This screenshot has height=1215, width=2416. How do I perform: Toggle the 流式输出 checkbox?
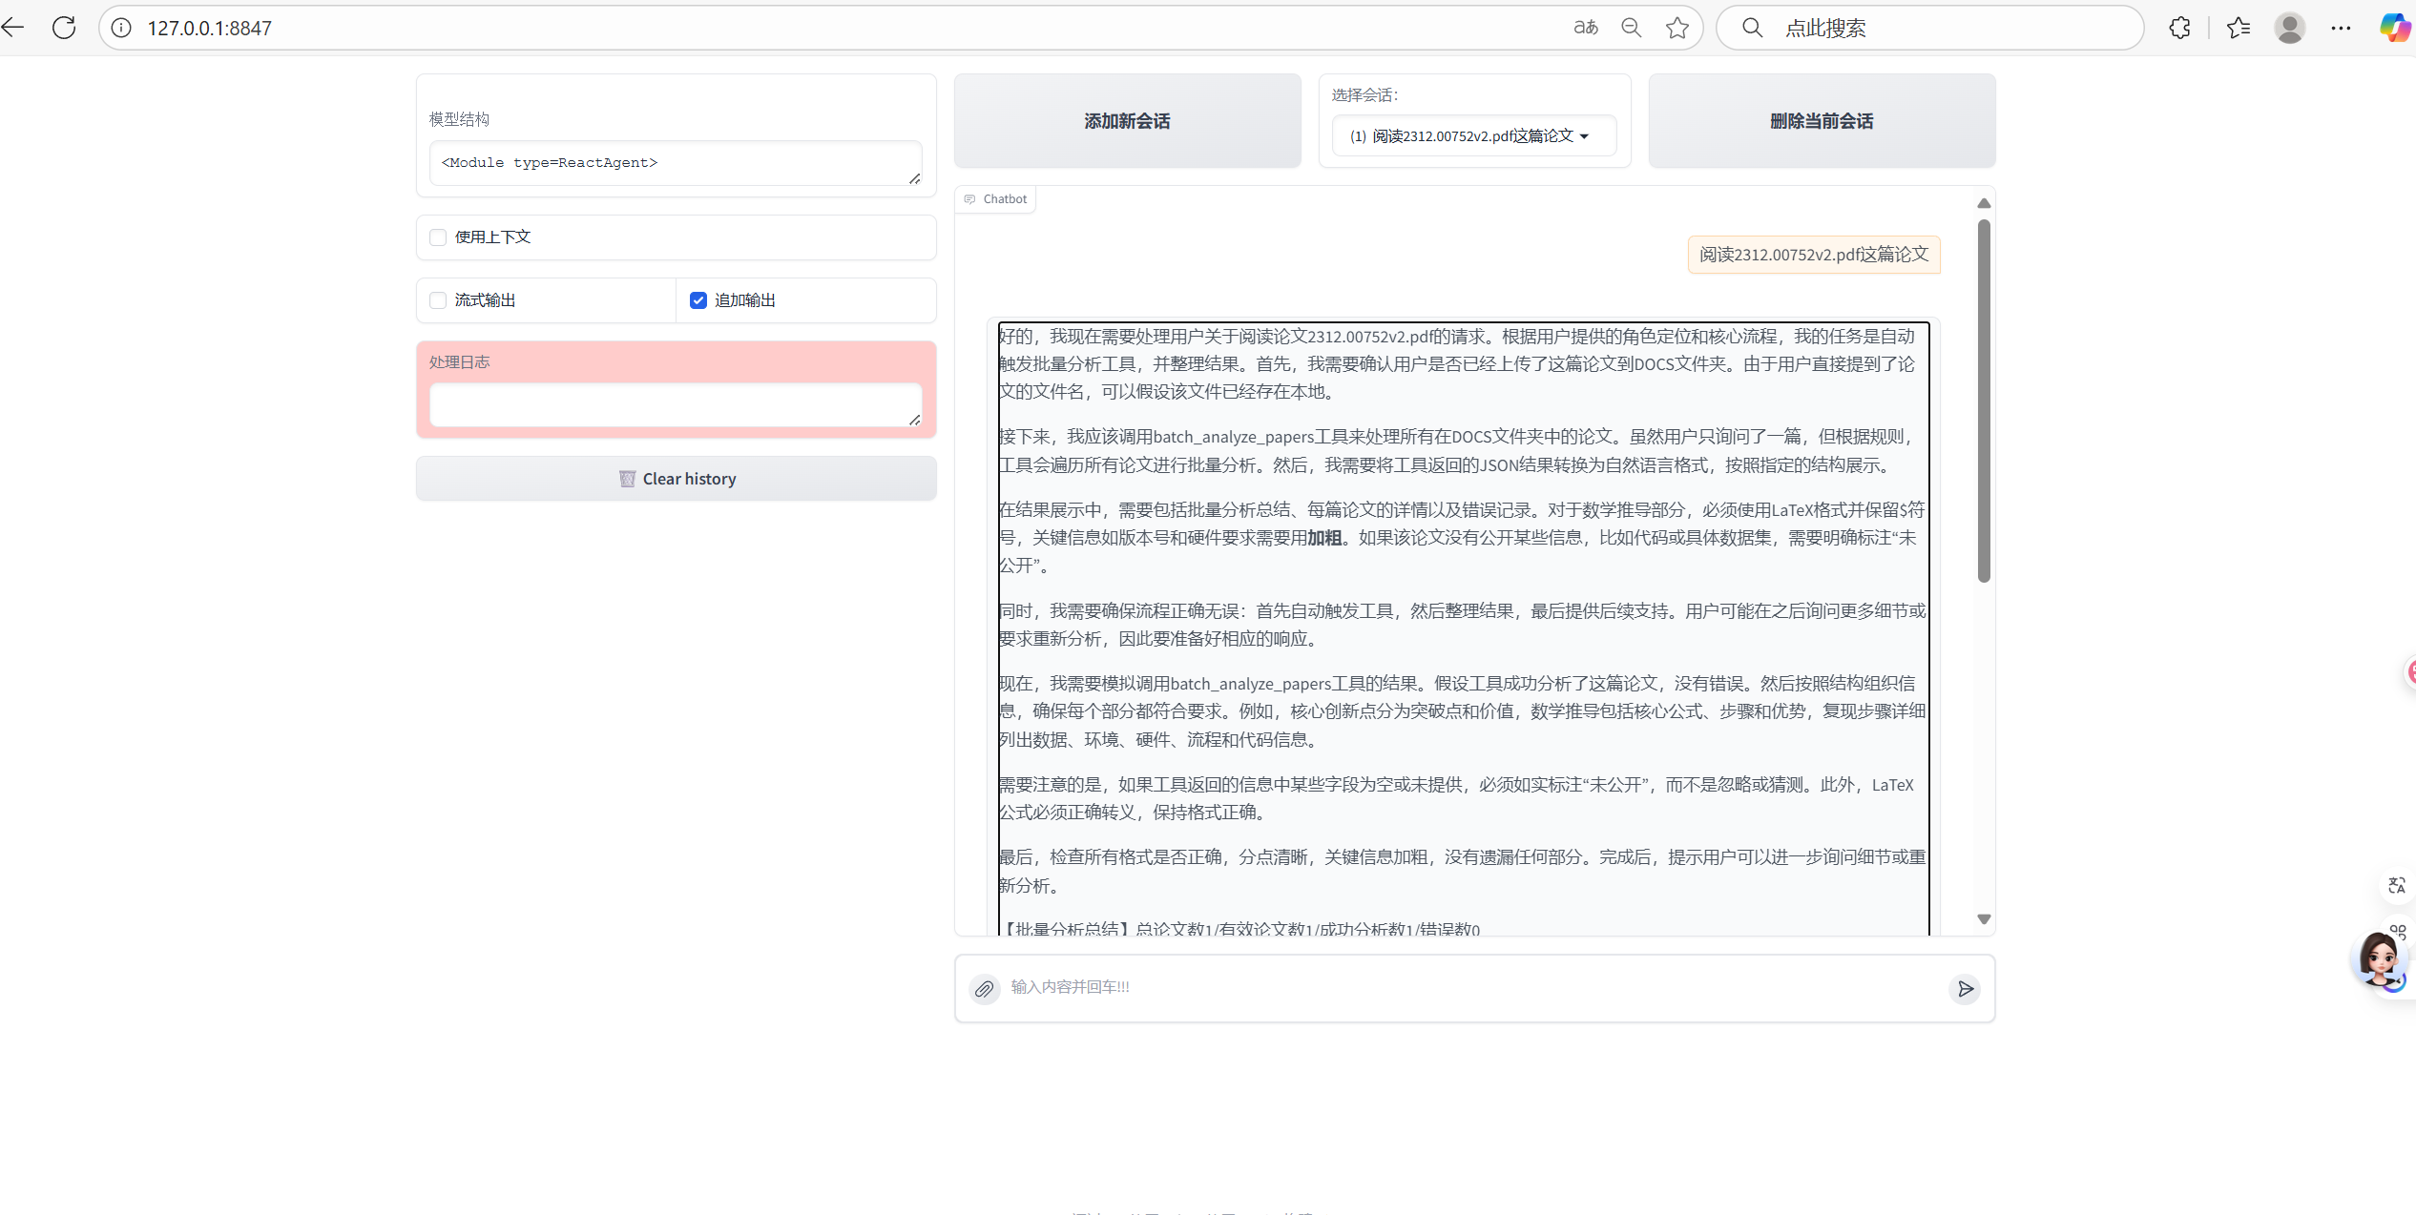point(438,300)
